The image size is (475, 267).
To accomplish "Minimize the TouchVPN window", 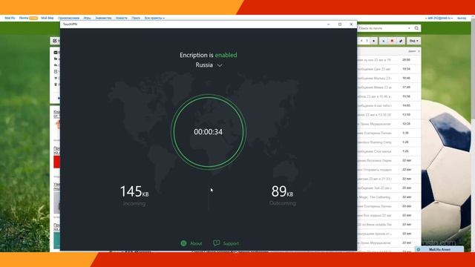I will [328, 24].
